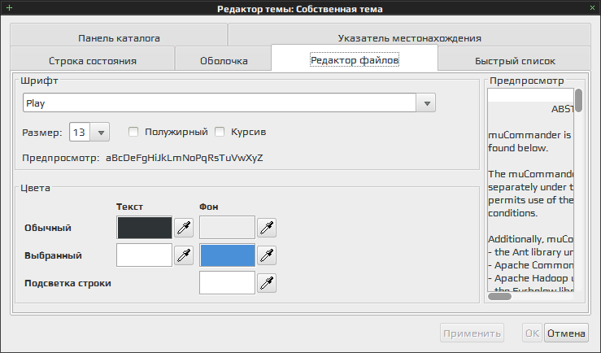The width and height of the screenshot is (601, 353).
Task: Pick selected background color with eyedropper
Action: tap(267, 255)
